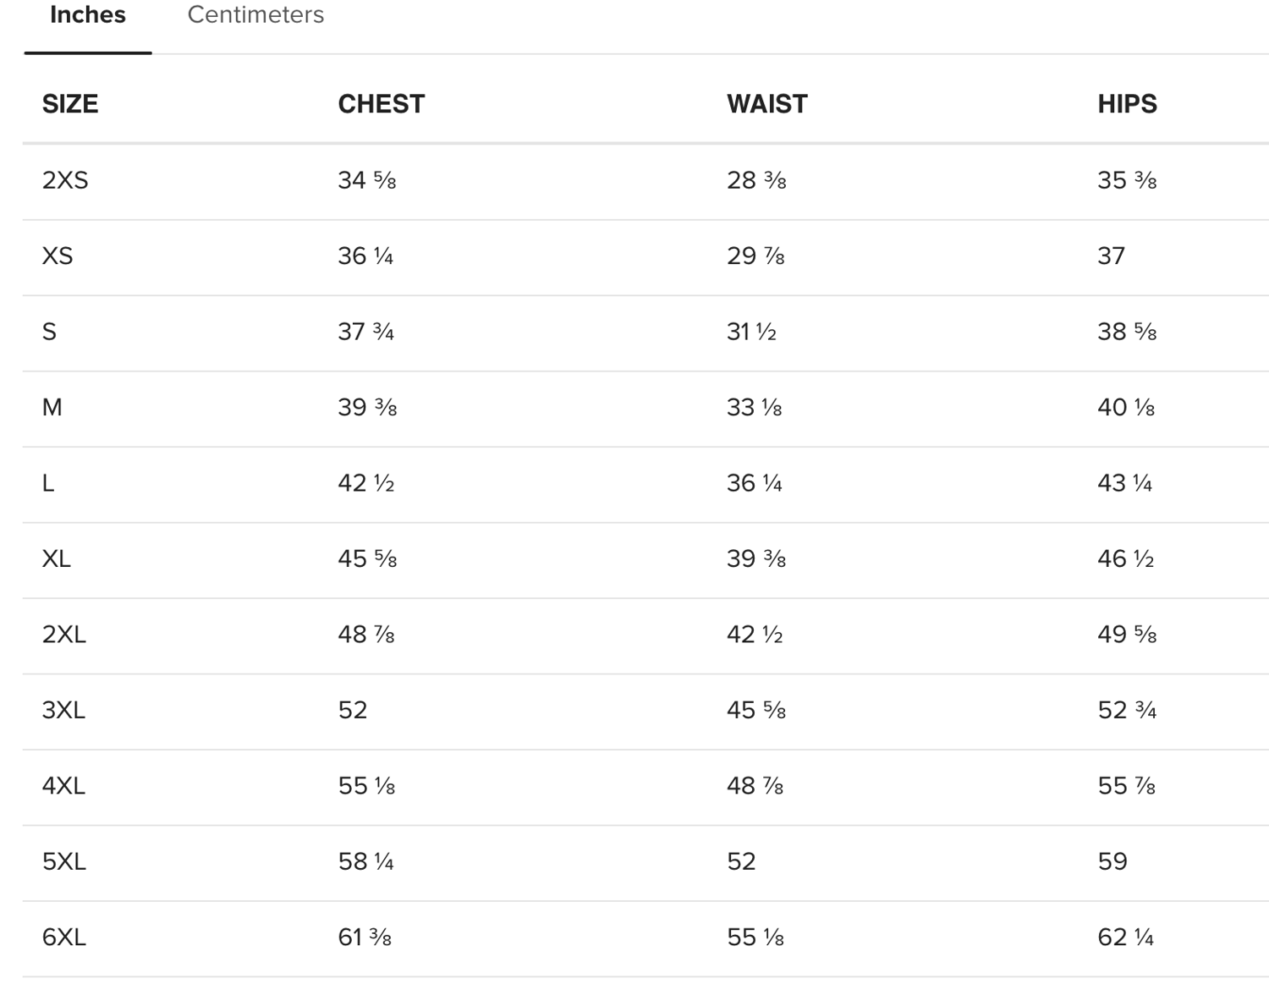The width and height of the screenshot is (1269, 984).
Task: Click the SIZE column header
Action: (70, 104)
